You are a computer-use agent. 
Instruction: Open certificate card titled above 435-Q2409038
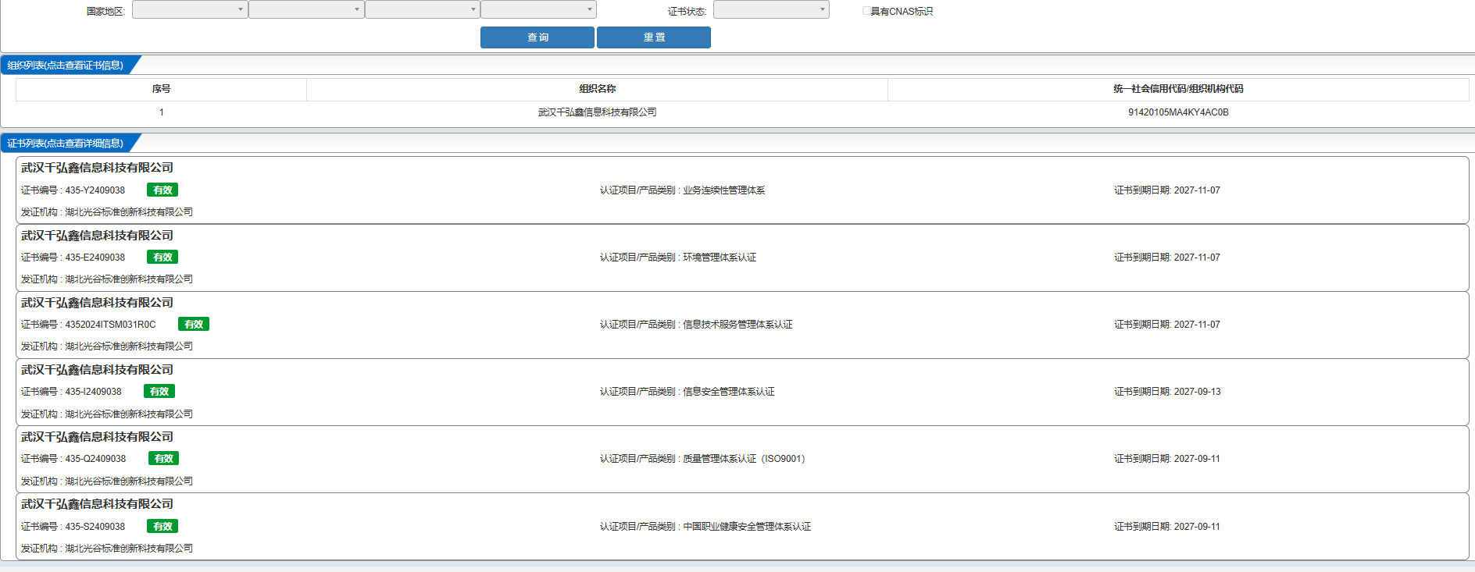point(97,437)
